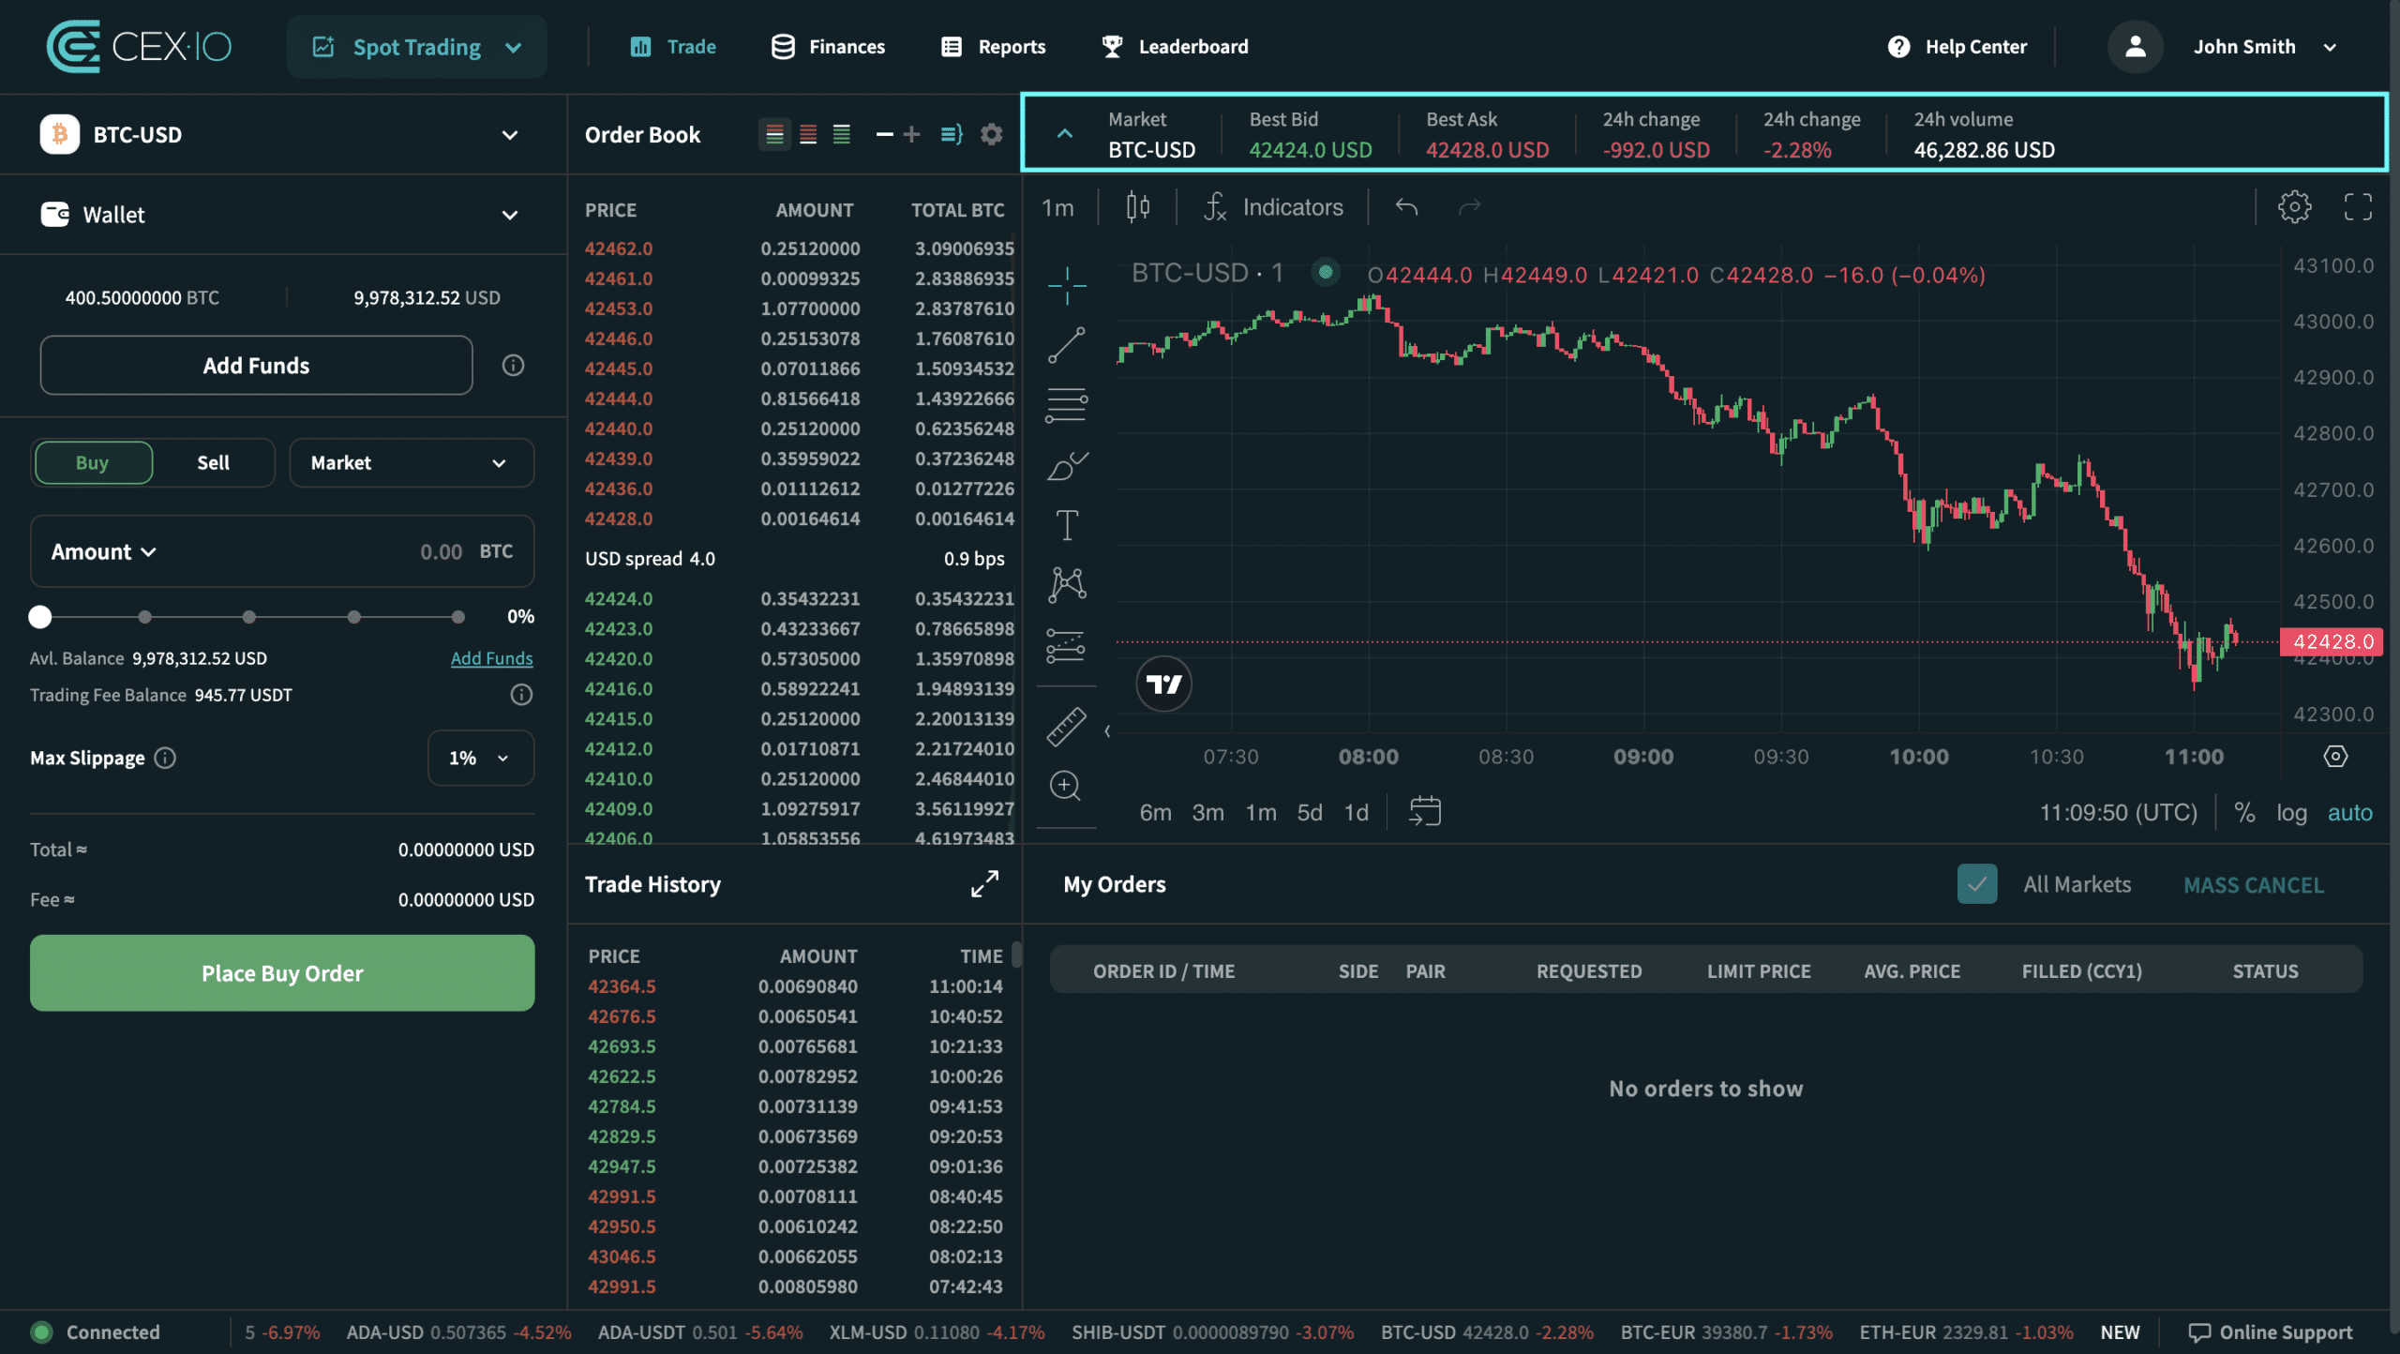
Task: Switch to the Buy side
Action: (x=93, y=462)
